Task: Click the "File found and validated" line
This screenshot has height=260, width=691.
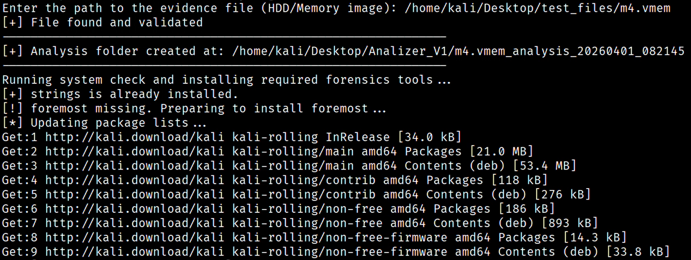Action: [102, 22]
